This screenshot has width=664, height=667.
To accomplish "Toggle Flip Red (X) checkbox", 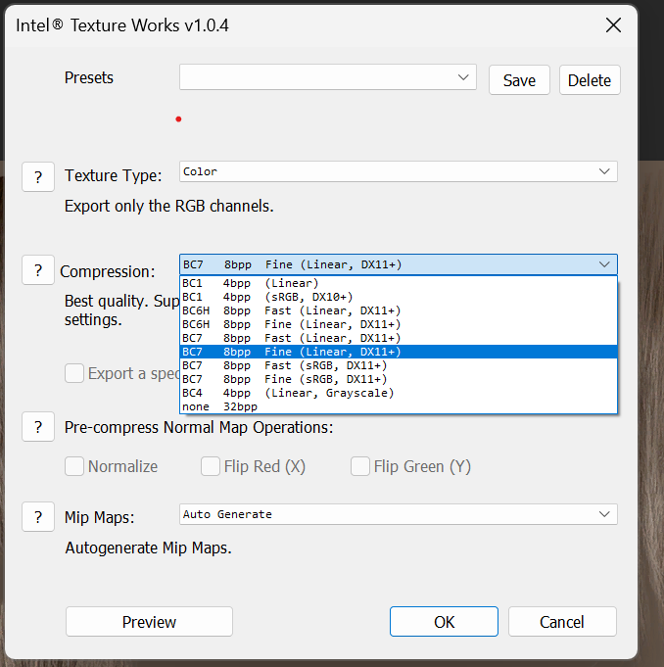I will tap(211, 466).
